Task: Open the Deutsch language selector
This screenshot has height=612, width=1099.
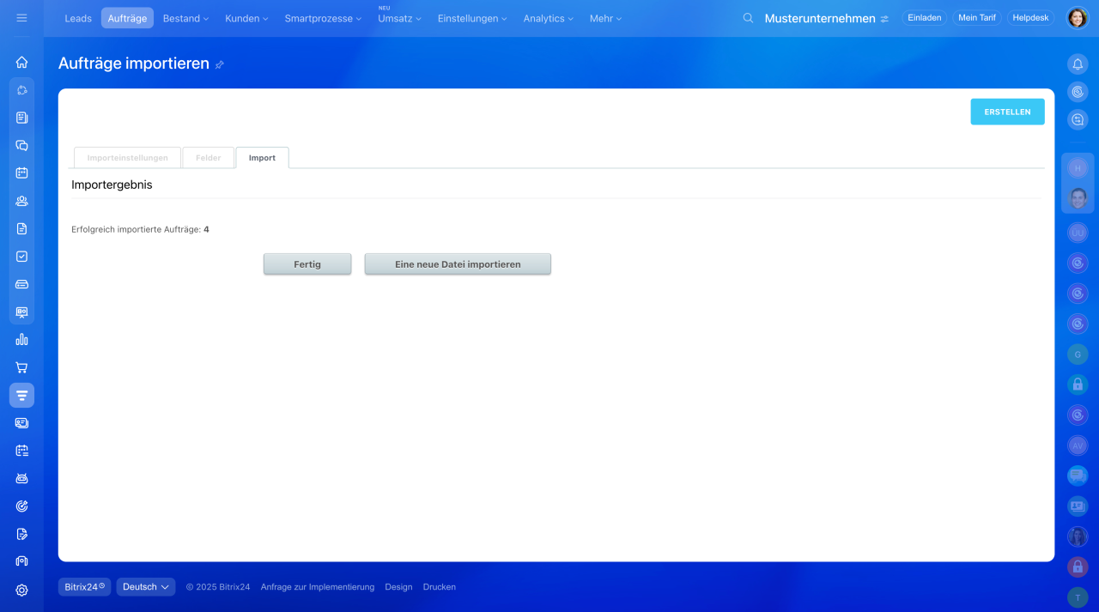Action: [146, 587]
